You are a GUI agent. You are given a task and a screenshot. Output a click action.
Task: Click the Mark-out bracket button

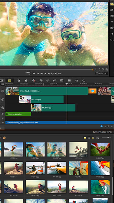point(99,69)
